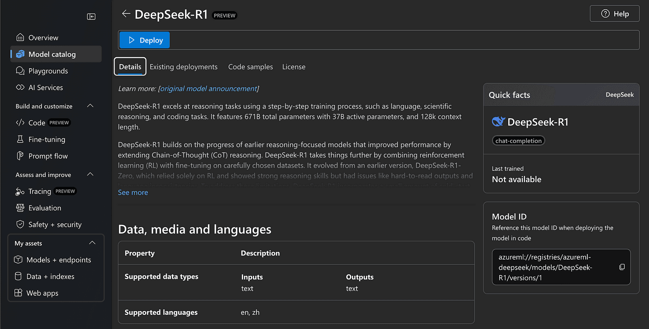
Task: Click the Prompt flow icon
Action: [20, 156]
